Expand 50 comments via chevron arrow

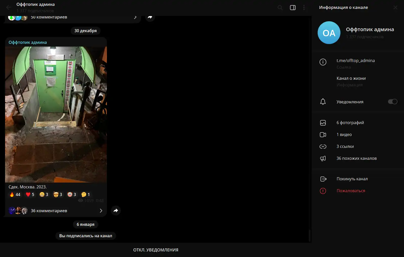[135, 17]
